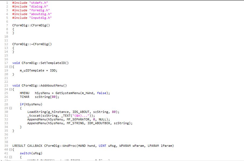The image size is (244, 161).
Task: Click line number 37 in the gutter
Action: [6, 138]
